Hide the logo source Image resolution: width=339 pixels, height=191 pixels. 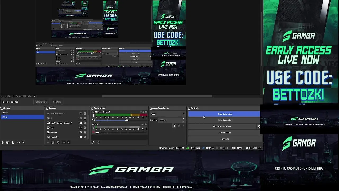click(81, 128)
